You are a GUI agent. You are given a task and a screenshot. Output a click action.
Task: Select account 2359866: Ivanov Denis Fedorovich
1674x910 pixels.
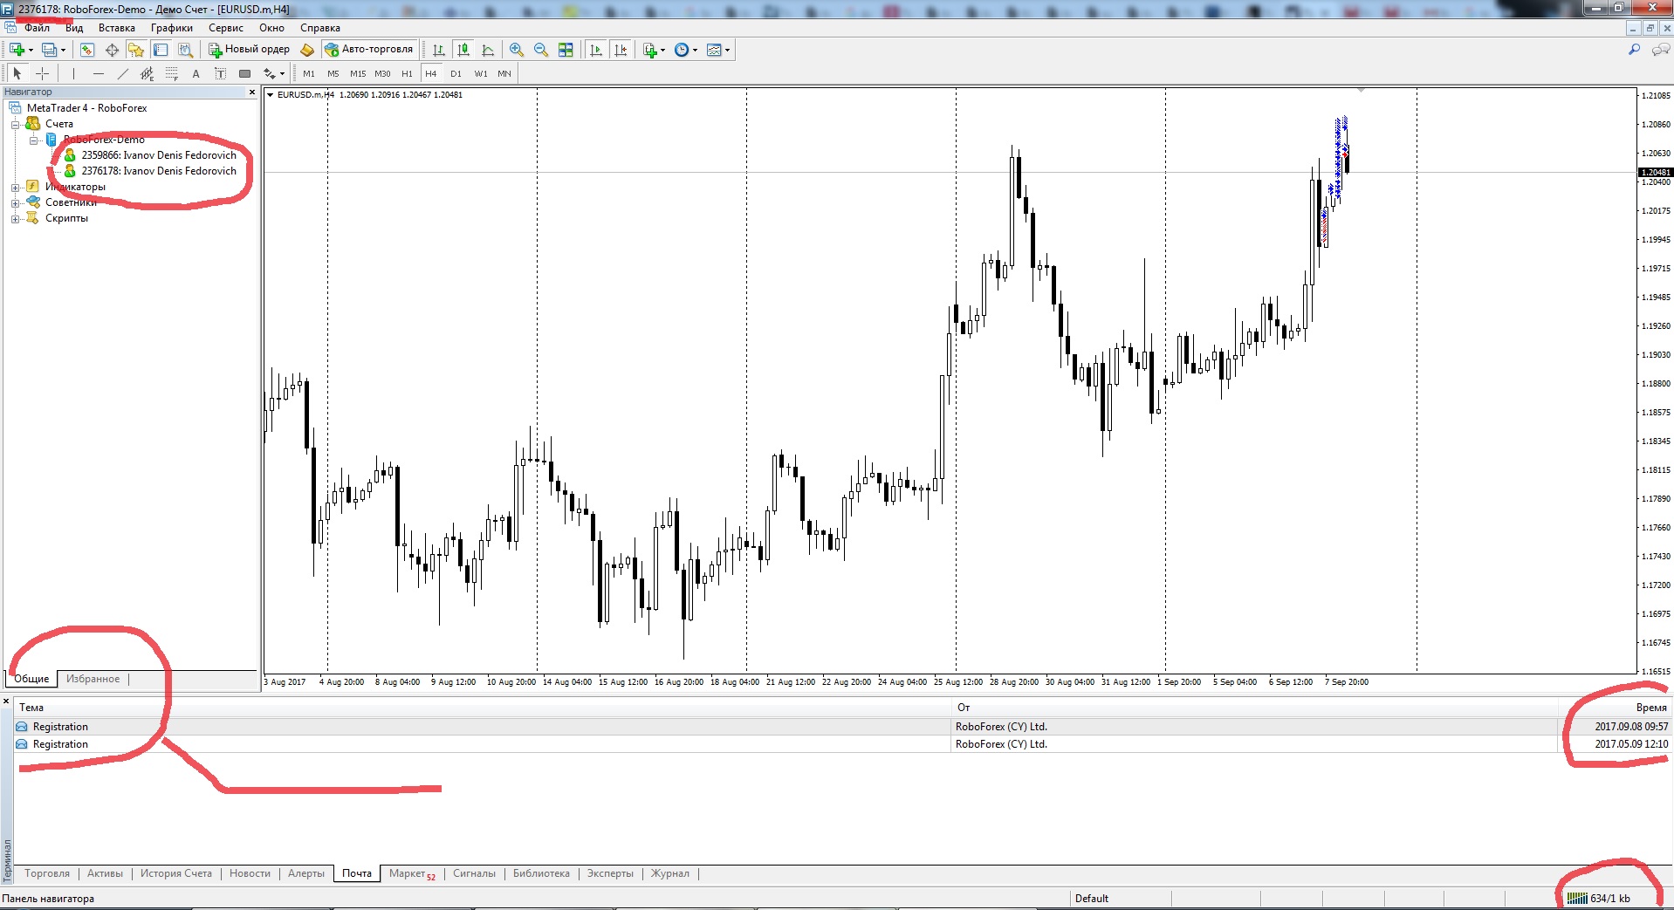pyautogui.click(x=159, y=155)
